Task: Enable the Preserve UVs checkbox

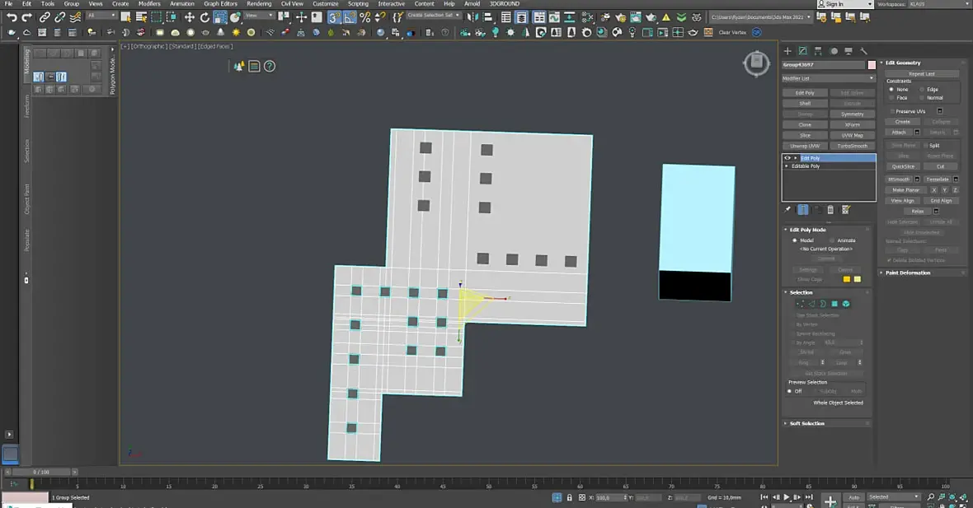Action: click(891, 111)
